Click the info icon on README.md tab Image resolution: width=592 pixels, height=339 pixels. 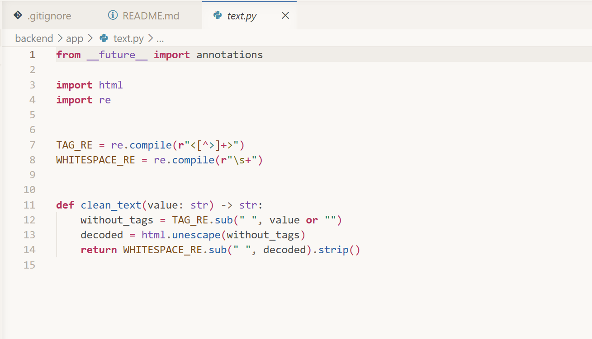tap(113, 15)
